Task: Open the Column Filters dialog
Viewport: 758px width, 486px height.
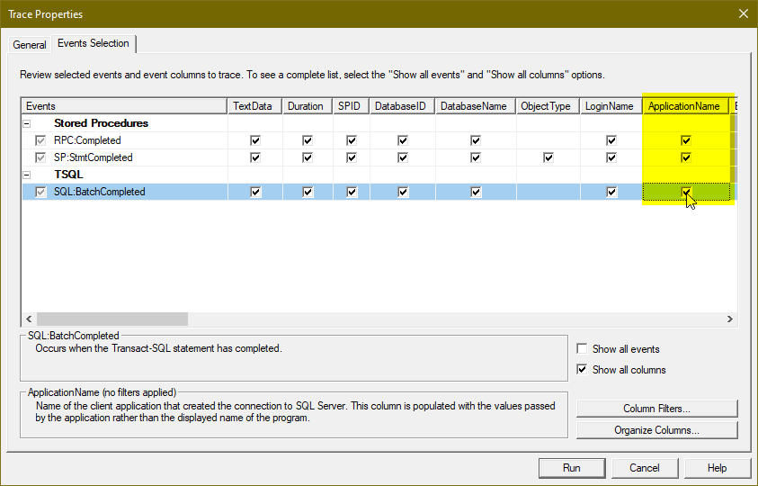Action: (657, 409)
